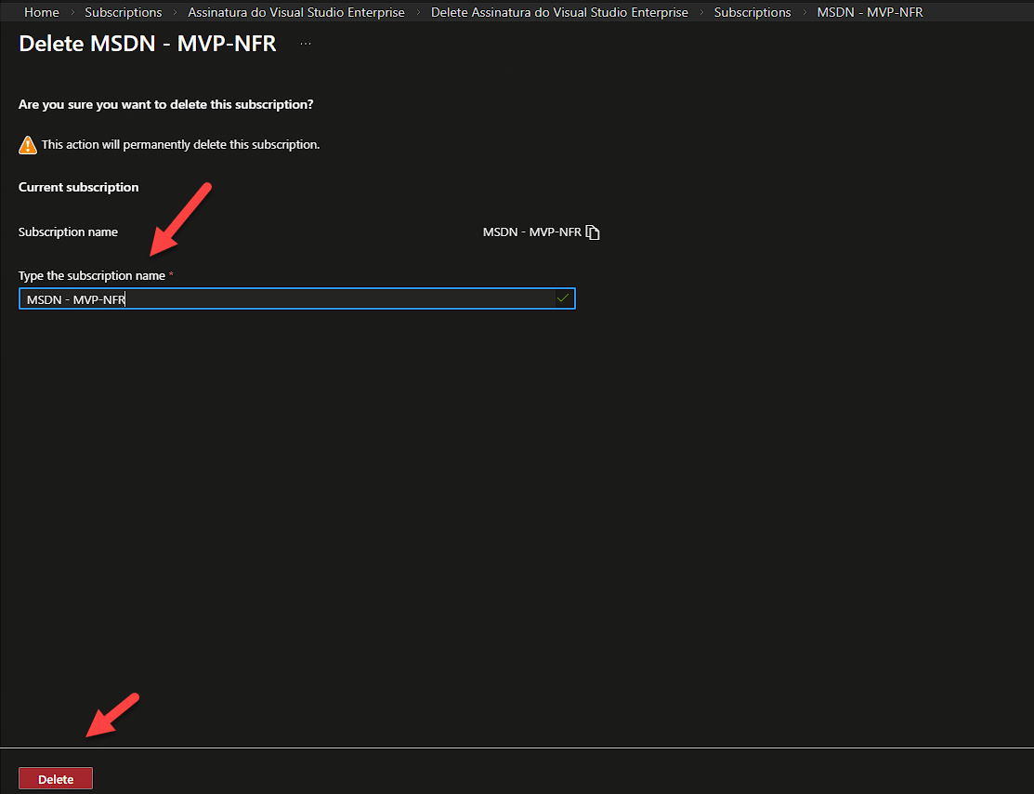This screenshot has width=1034, height=794.
Task: Open the Assinatura do Visual Studio Enterprise breadcrumb
Action: pyautogui.click(x=295, y=12)
